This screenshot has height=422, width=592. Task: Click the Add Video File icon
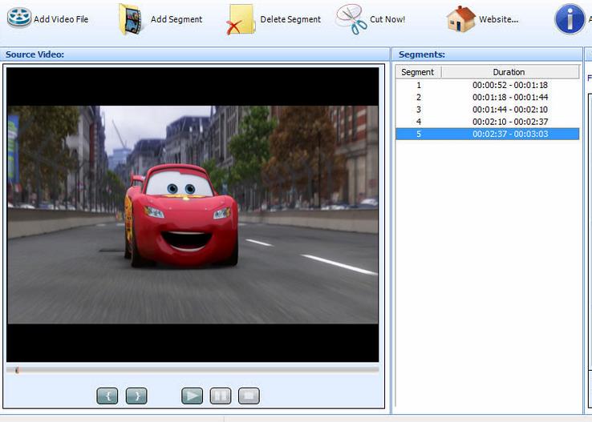click(x=19, y=18)
